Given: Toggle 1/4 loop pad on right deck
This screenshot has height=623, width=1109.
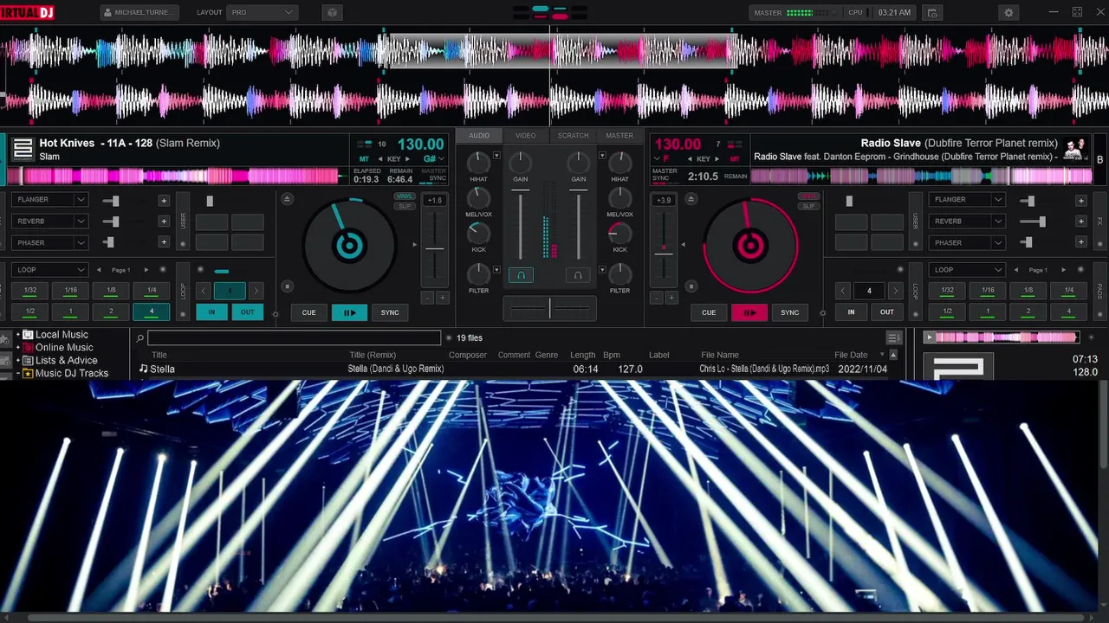Looking at the screenshot, I should (x=1068, y=291).
